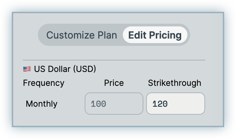Viewport: 236px width, 139px height.
Task: Click the US flag icon
Action: pos(27,69)
